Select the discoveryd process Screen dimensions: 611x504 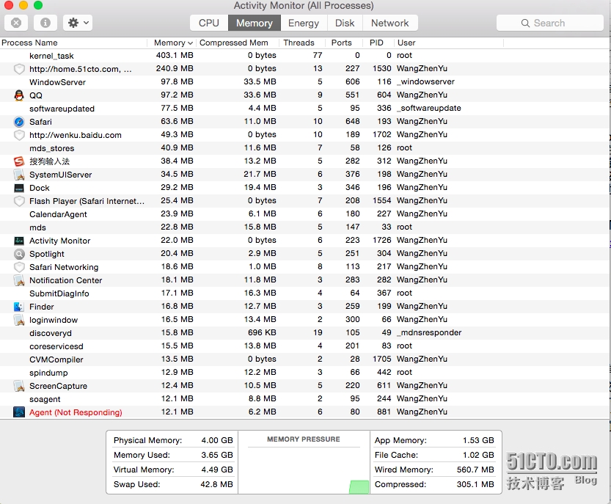click(x=304, y=333)
